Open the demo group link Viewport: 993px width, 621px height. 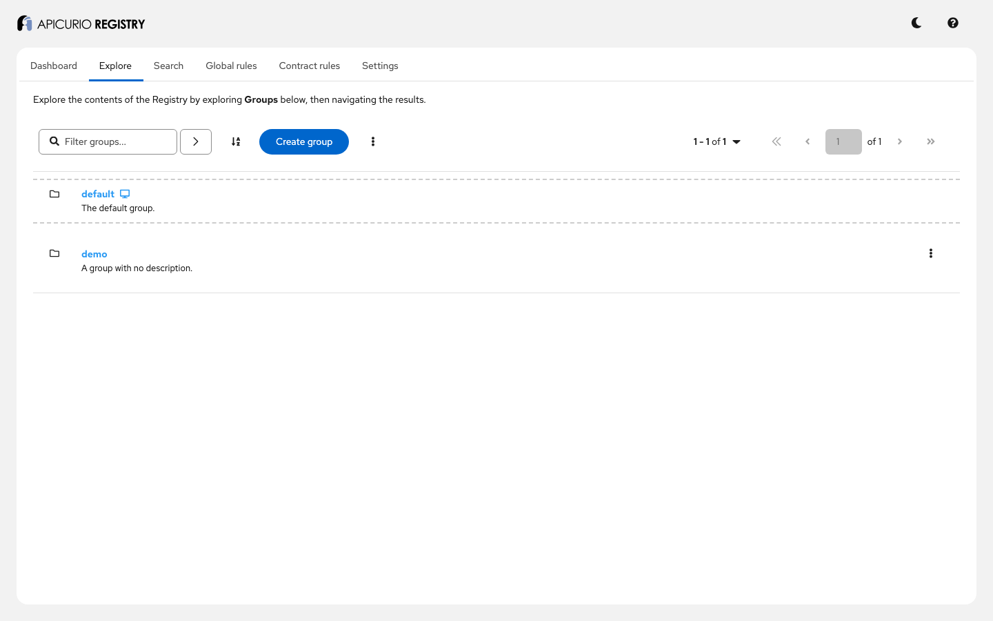coord(94,254)
